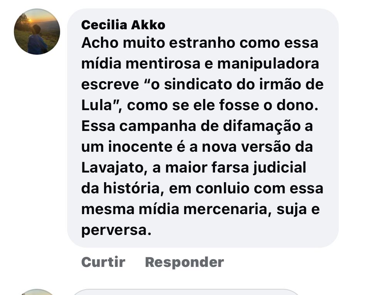Click the word "manipuladora" in the comment
The width and height of the screenshot is (370, 295).
point(268,64)
